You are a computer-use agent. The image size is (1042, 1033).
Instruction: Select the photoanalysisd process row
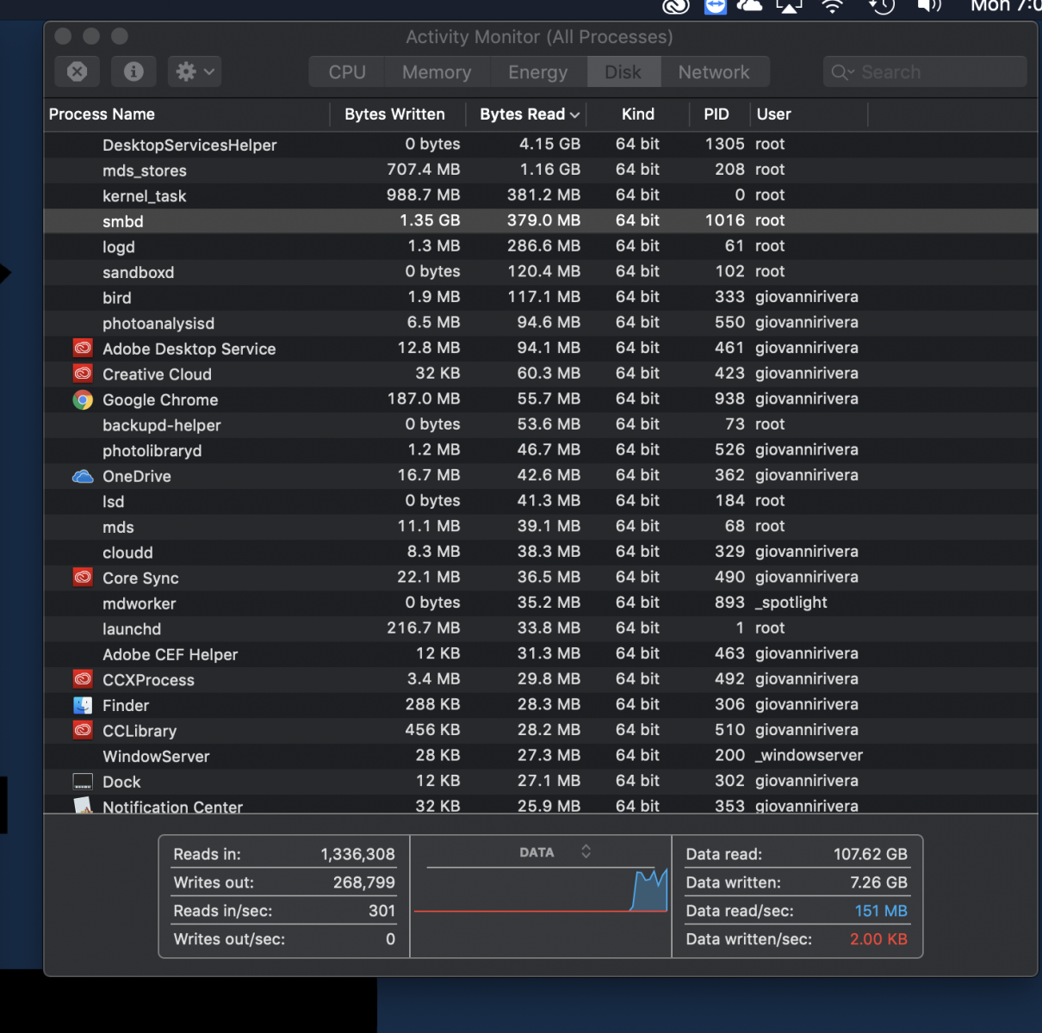pyautogui.click(x=541, y=323)
